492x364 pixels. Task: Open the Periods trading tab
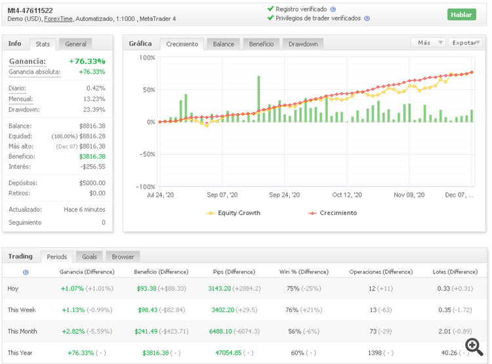[57, 257]
